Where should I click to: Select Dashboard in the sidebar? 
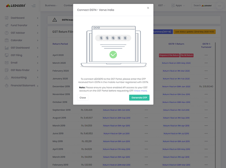pos(18,18)
